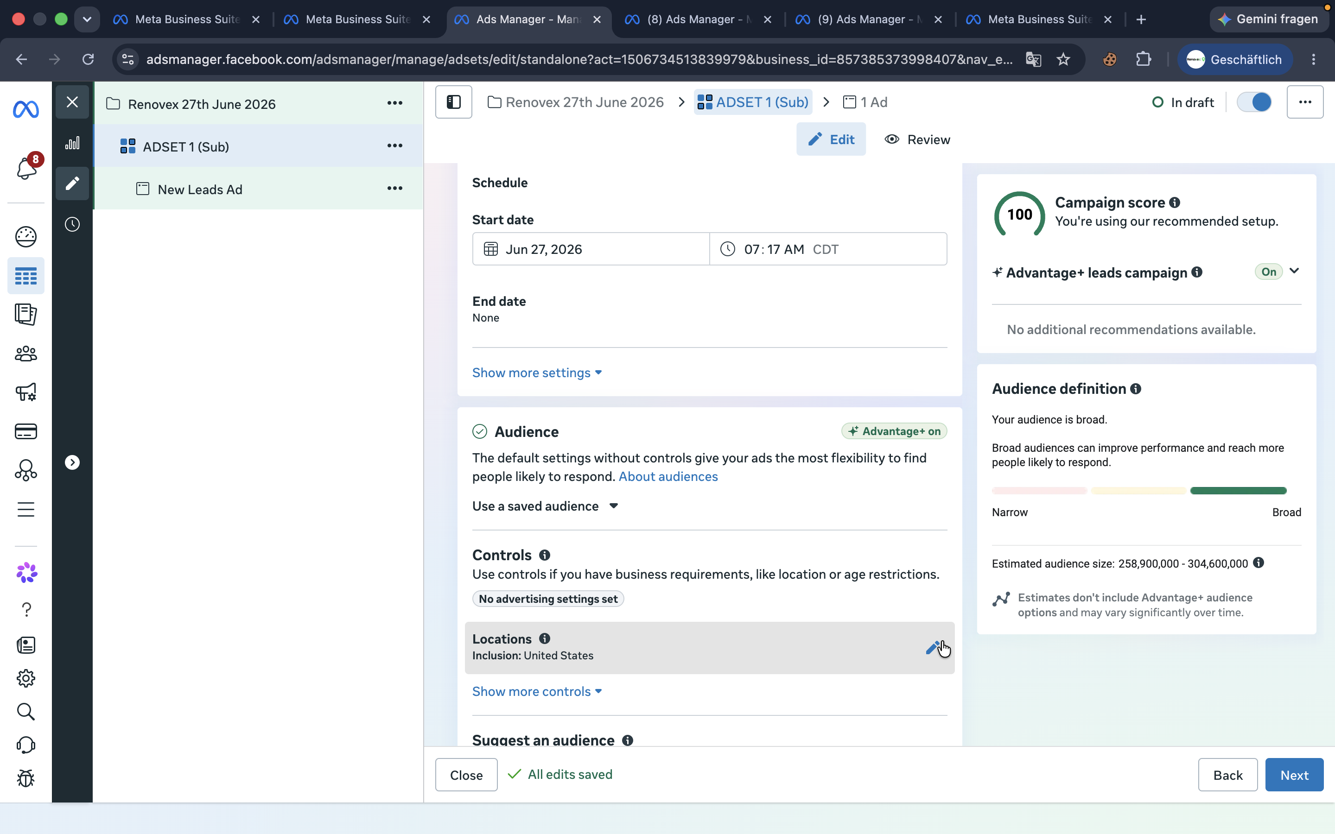Open the Audiences people icon in sidebar

(26, 354)
